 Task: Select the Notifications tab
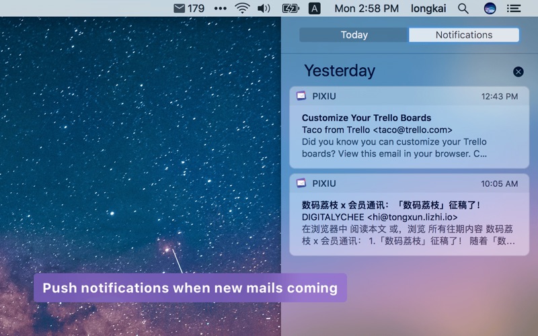tap(464, 35)
